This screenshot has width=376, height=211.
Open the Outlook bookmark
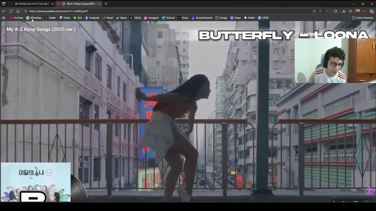[x=168, y=18]
